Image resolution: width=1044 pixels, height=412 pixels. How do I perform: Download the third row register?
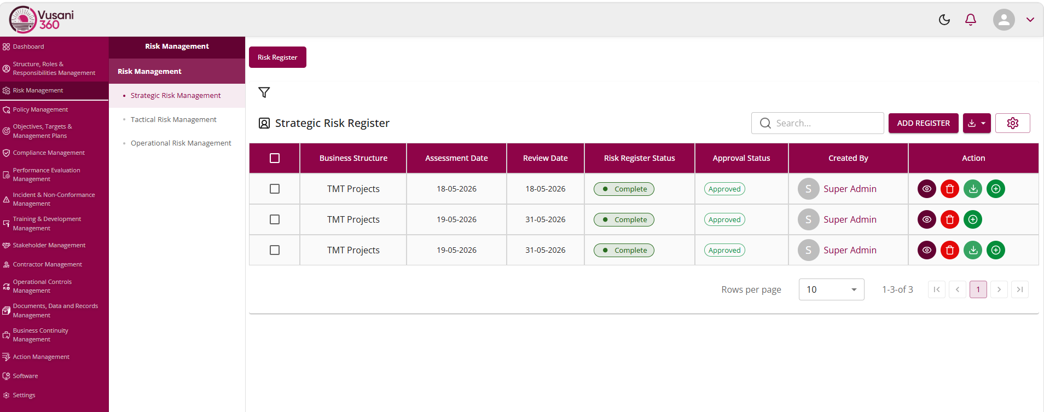pyautogui.click(x=973, y=250)
